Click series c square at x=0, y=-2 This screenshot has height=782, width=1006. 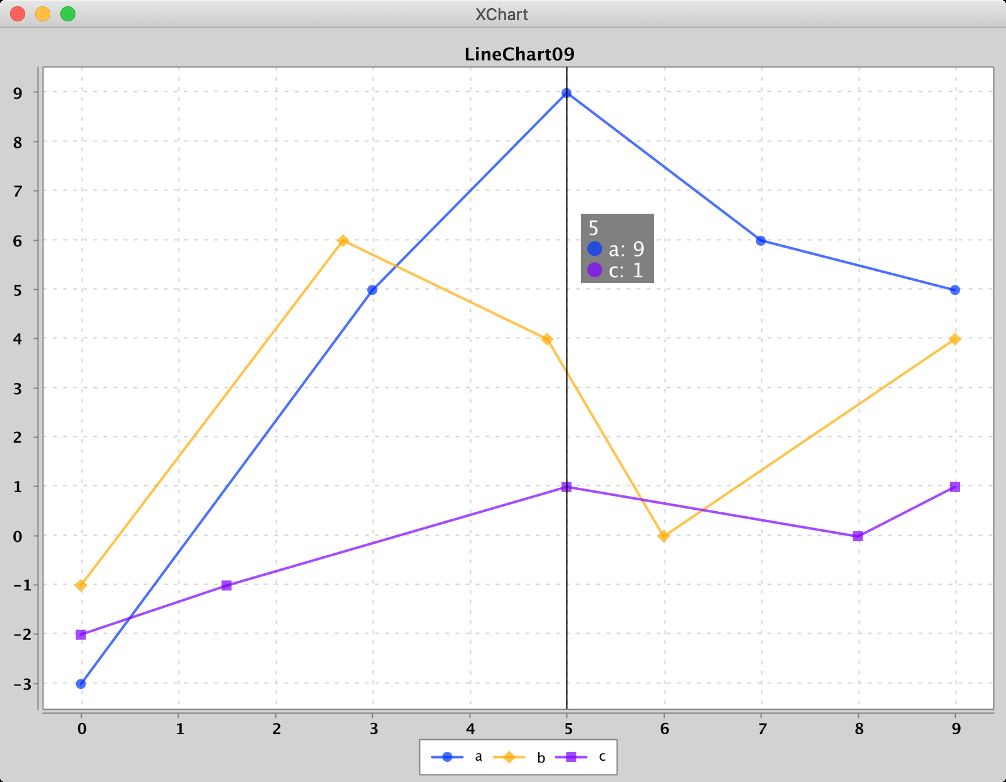pyautogui.click(x=81, y=635)
